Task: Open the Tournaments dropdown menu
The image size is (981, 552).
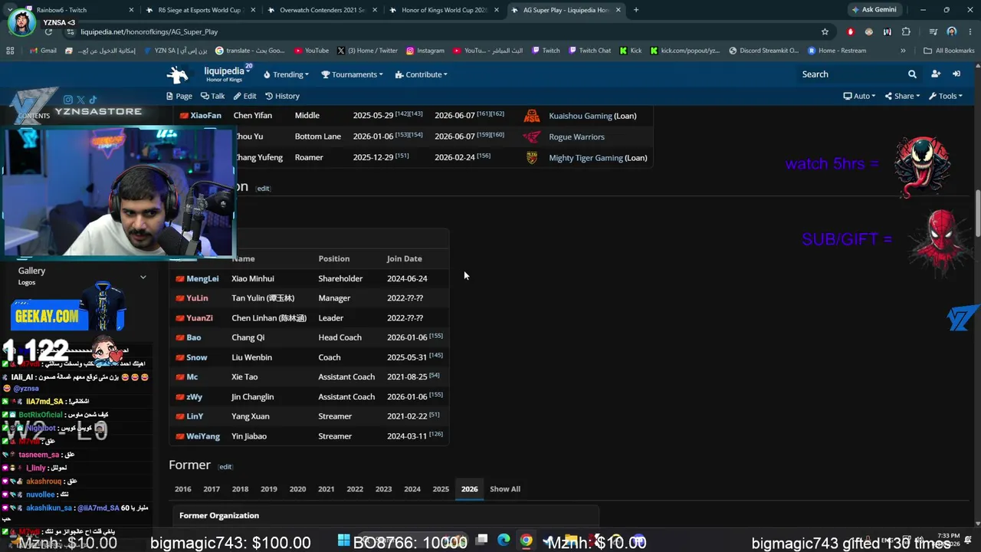Action: tap(353, 74)
